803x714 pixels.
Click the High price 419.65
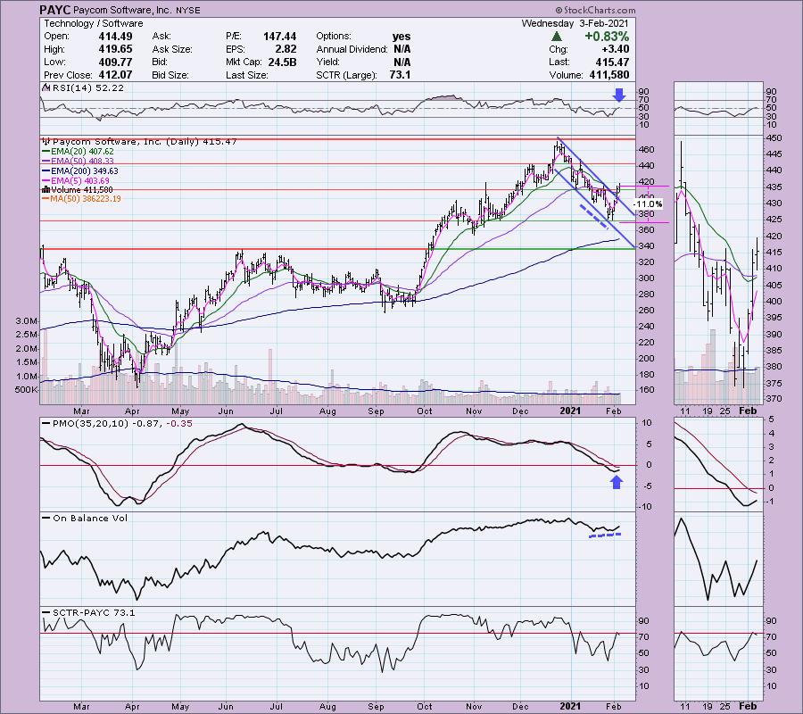pyautogui.click(x=115, y=49)
